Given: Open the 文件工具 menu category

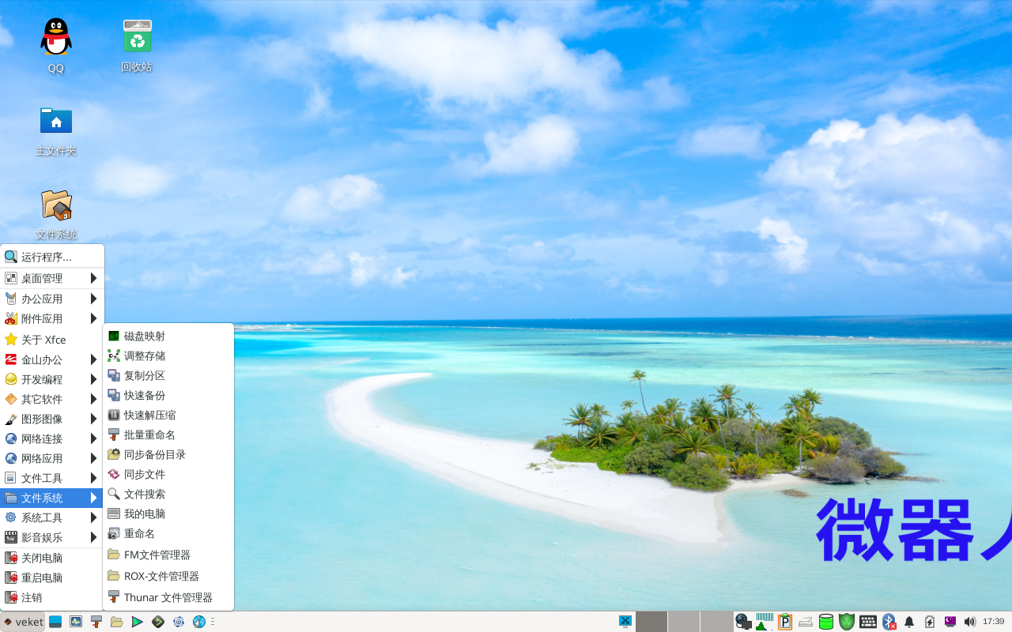Looking at the screenshot, I should point(52,478).
